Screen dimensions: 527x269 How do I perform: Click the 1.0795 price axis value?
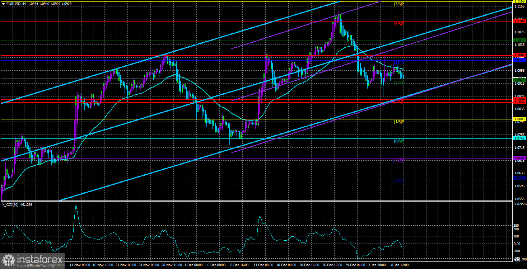click(x=519, y=122)
